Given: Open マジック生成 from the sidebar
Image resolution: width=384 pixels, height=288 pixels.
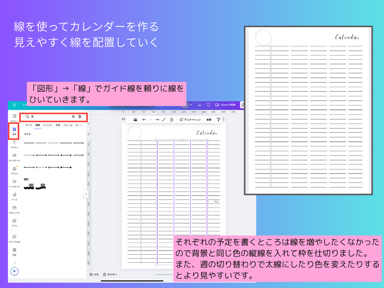Looking at the screenshot, I should (14, 233).
